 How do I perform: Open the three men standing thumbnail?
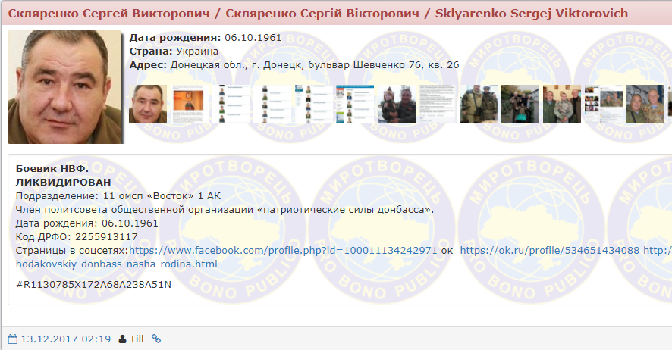click(x=562, y=104)
